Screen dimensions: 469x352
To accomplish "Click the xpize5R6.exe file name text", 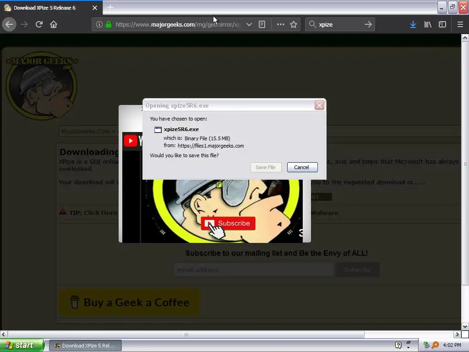I will click(x=181, y=129).
